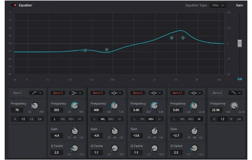Image resolution: width=252 pixels, height=160 pixels.
Task: Open Band 1 high-pass filter shape dropdown
Action: pos(36,93)
